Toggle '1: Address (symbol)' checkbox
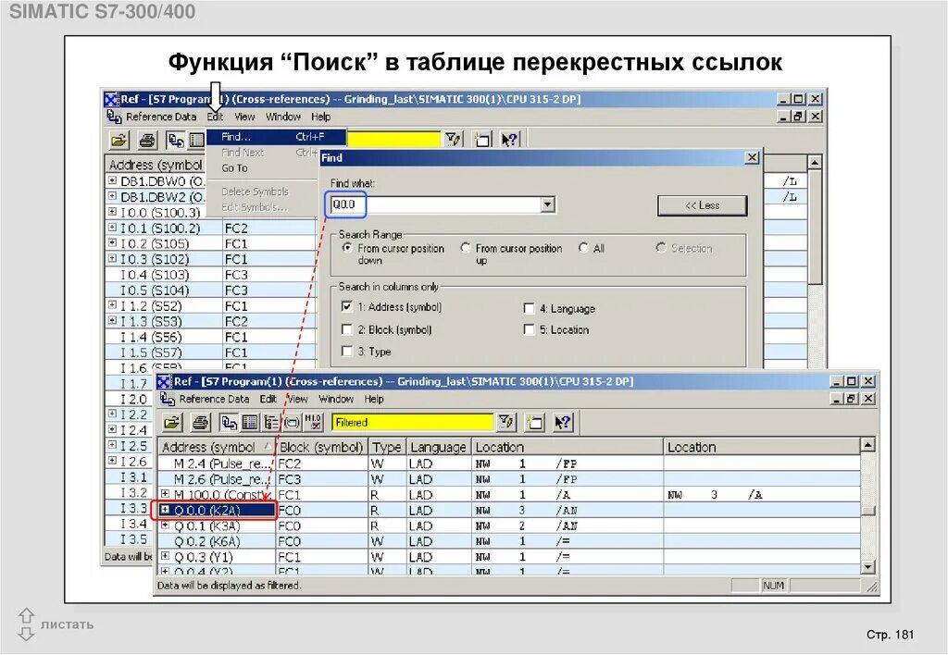Viewport: 948px width, 655px height. pyautogui.click(x=347, y=307)
